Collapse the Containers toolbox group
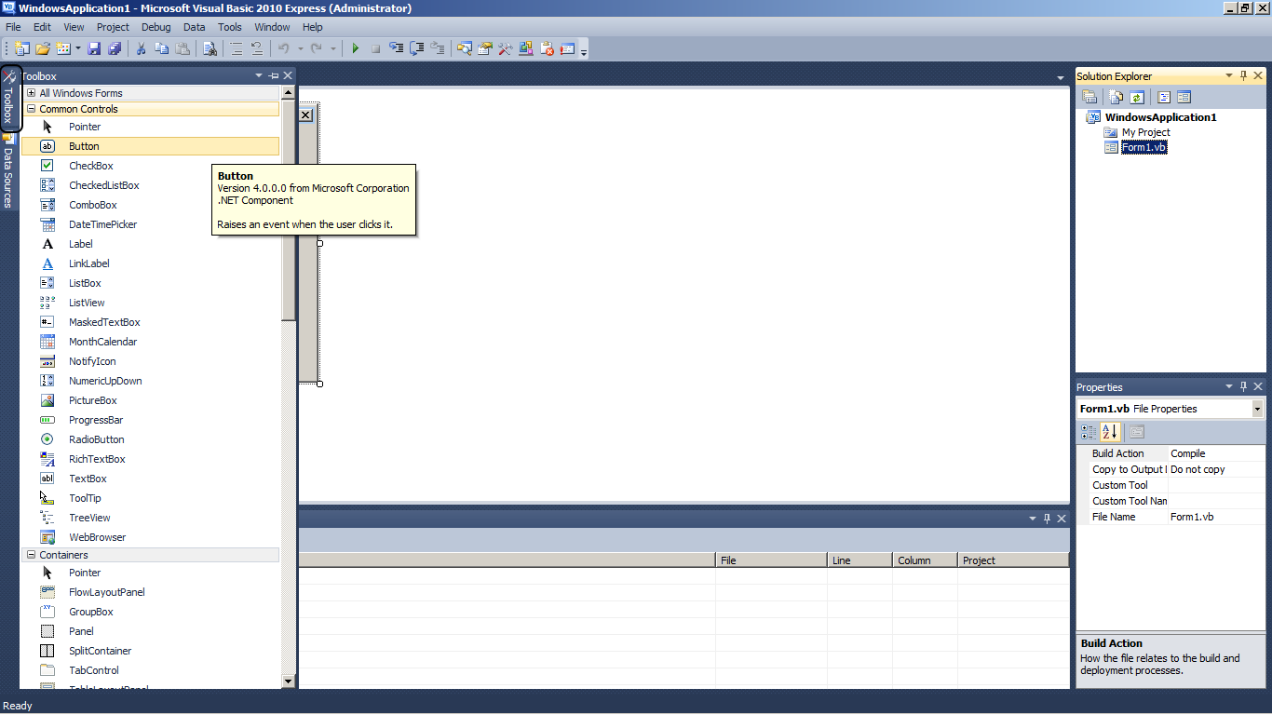This screenshot has height=715, width=1272. [x=31, y=555]
